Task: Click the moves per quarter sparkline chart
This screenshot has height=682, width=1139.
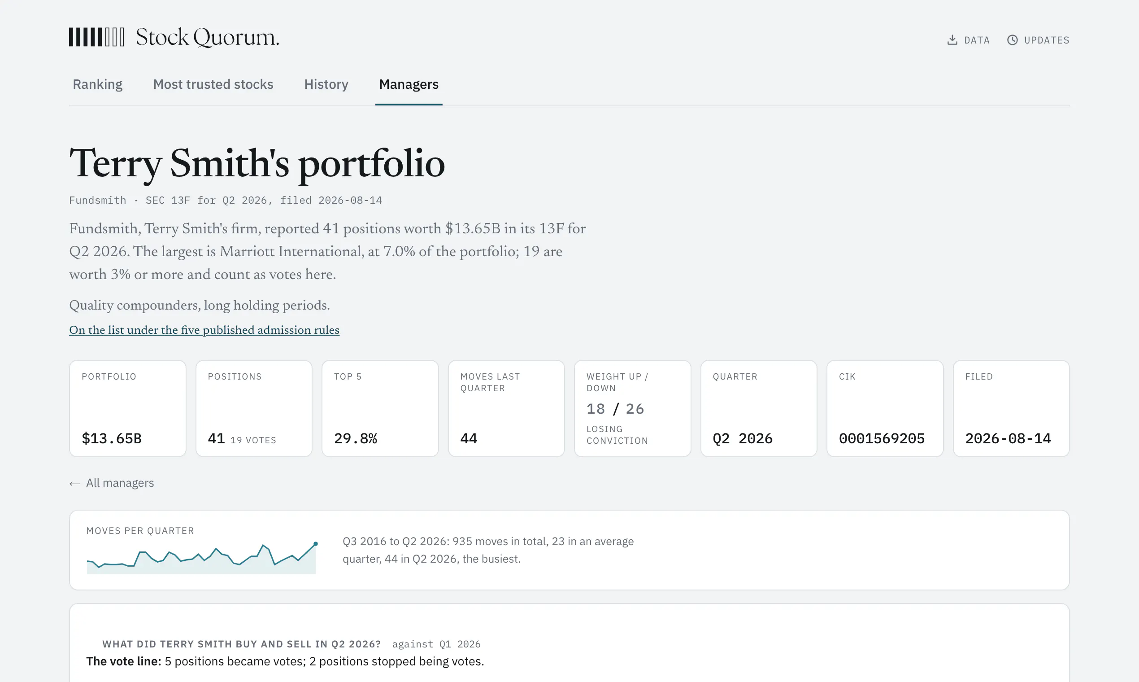Action: (202, 559)
